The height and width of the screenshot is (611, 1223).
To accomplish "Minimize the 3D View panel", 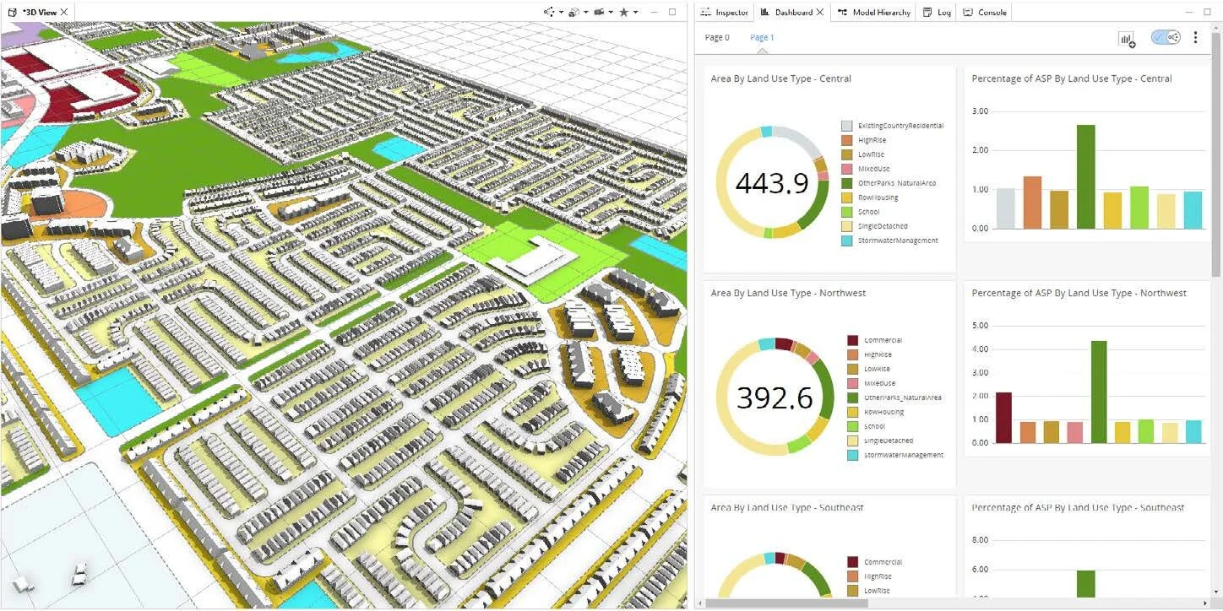I will pyautogui.click(x=655, y=12).
